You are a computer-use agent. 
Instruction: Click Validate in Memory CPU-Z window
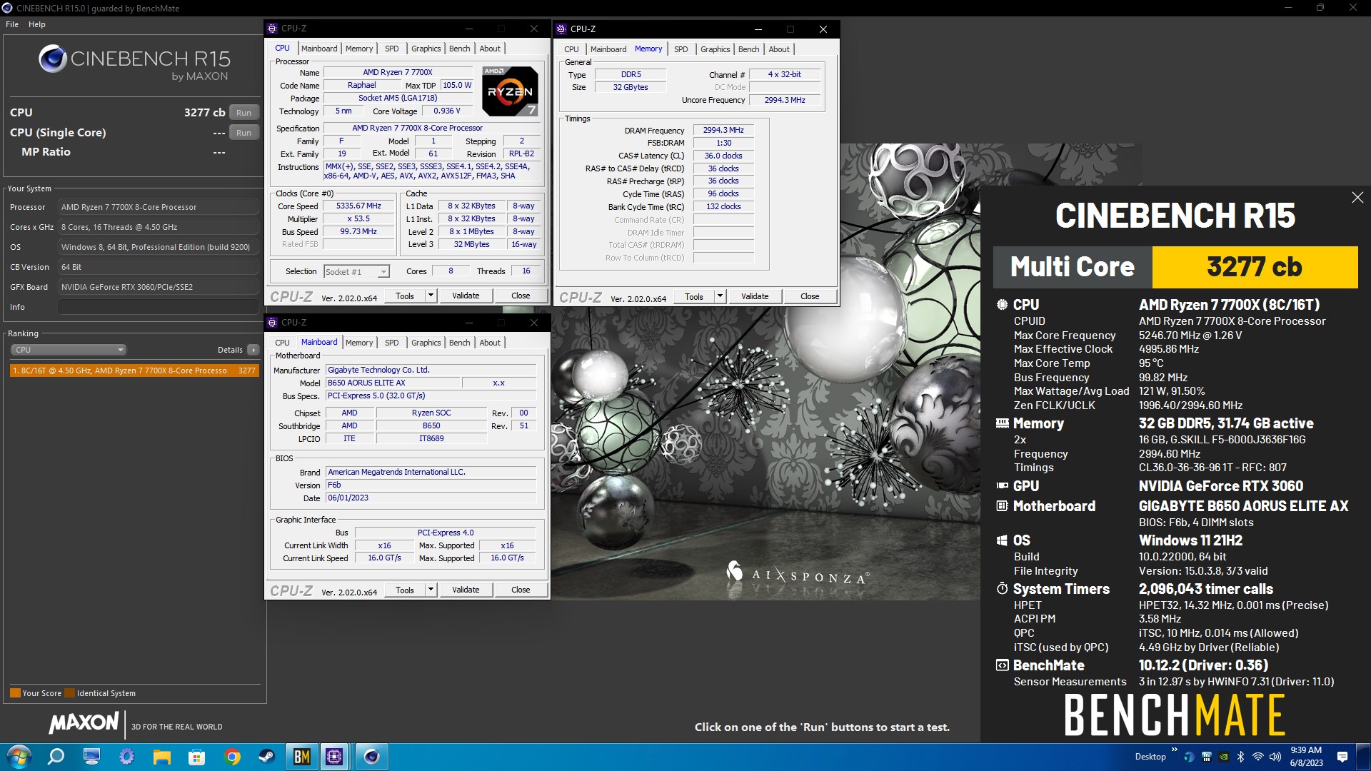click(755, 296)
